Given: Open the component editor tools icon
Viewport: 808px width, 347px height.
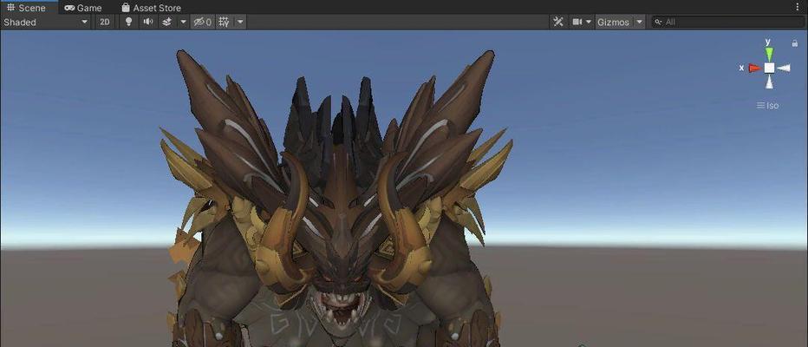Looking at the screenshot, I should point(558,22).
